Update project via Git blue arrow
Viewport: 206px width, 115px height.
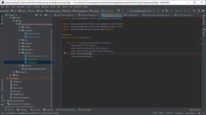click(x=181, y=11)
